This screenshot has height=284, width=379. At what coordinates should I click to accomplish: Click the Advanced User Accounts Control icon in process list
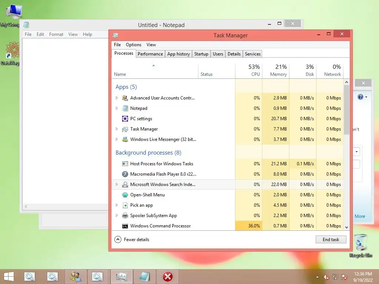point(125,98)
